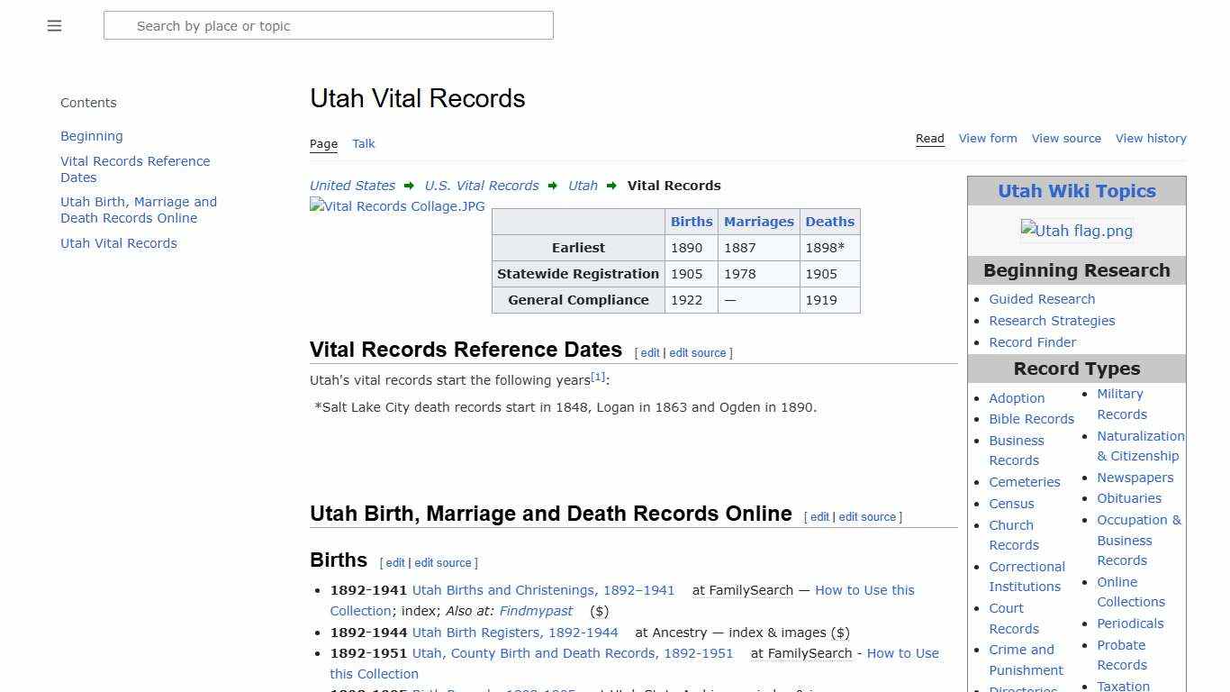1230x692 pixels.
Task: Switch to the Talk tab
Action: (x=364, y=143)
